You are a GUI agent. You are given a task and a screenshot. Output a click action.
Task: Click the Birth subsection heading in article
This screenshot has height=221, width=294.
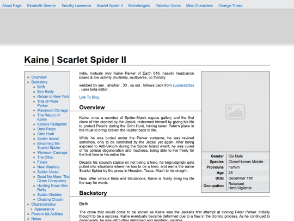(84, 204)
